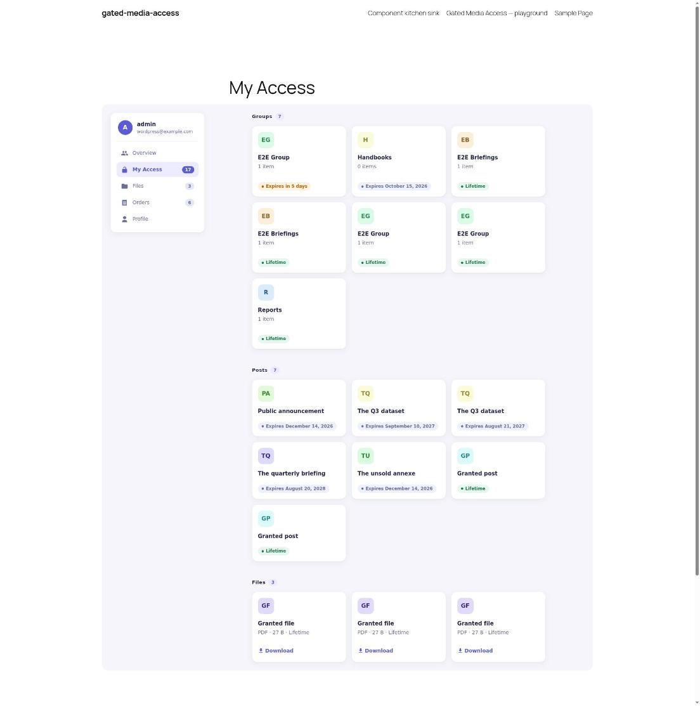Open the Component kitchen sink page

(x=403, y=13)
